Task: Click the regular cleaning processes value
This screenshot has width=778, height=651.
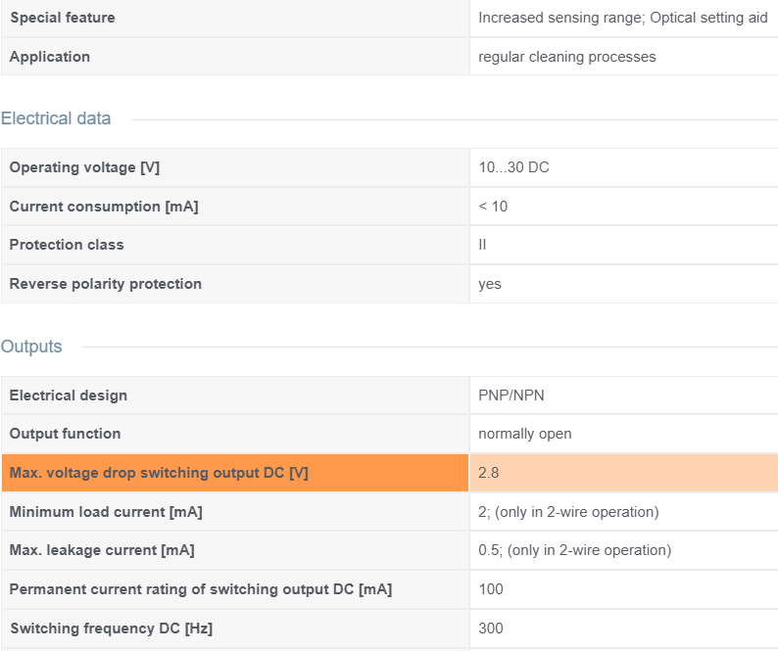Action: coord(566,57)
